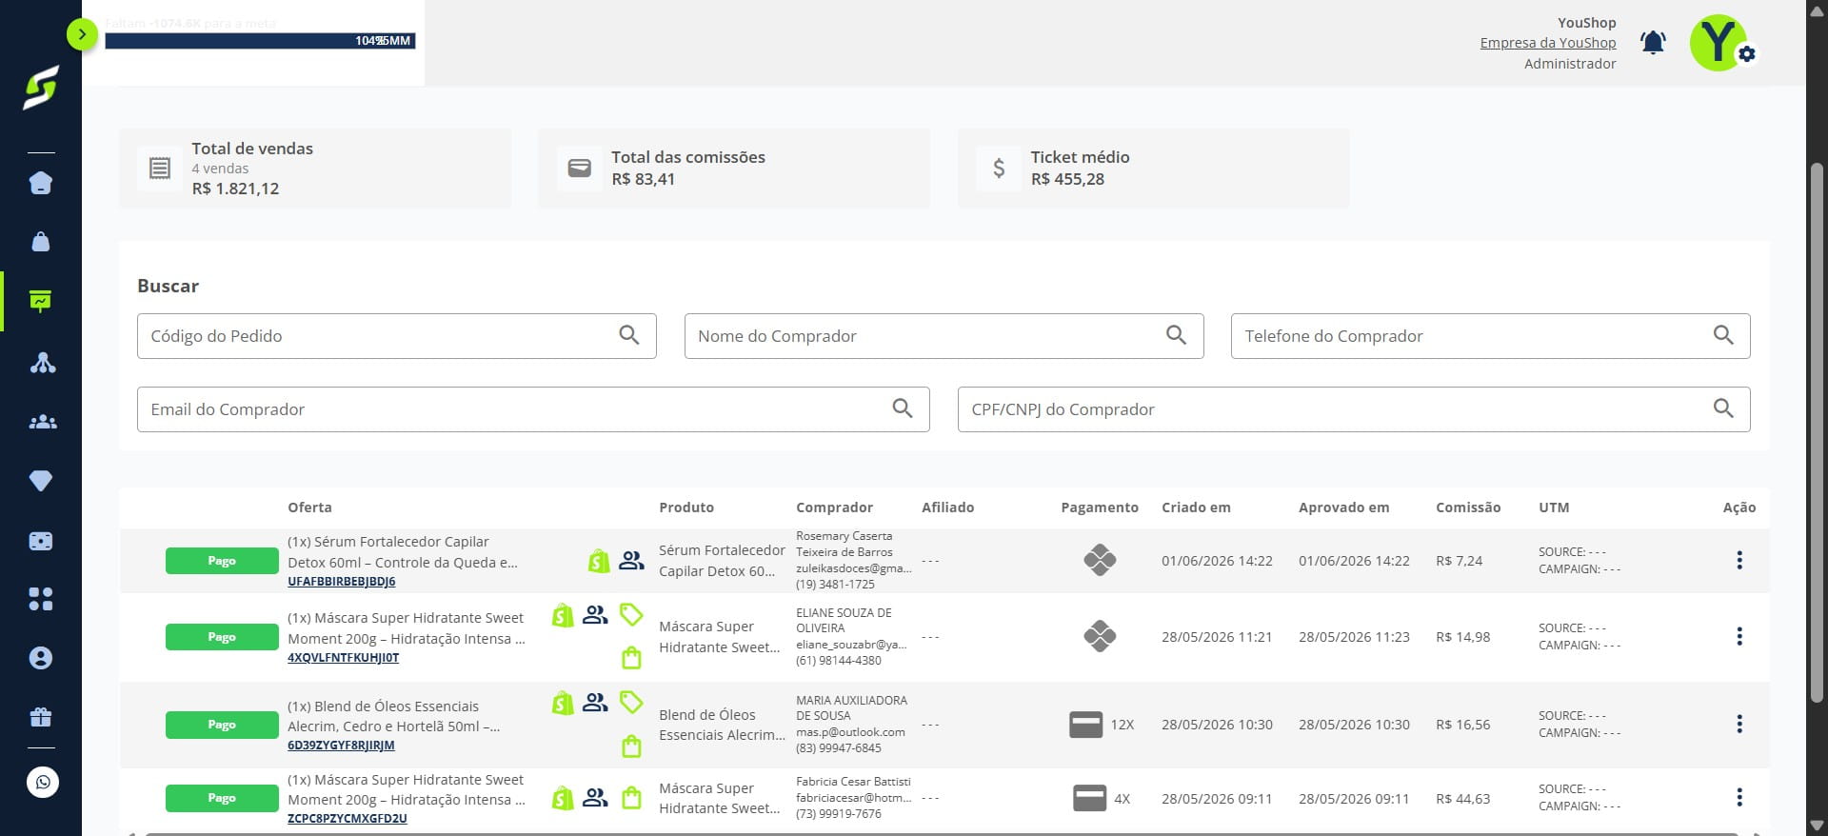Click the green S logo
Screen dimensions: 1828x836
click(41, 88)
